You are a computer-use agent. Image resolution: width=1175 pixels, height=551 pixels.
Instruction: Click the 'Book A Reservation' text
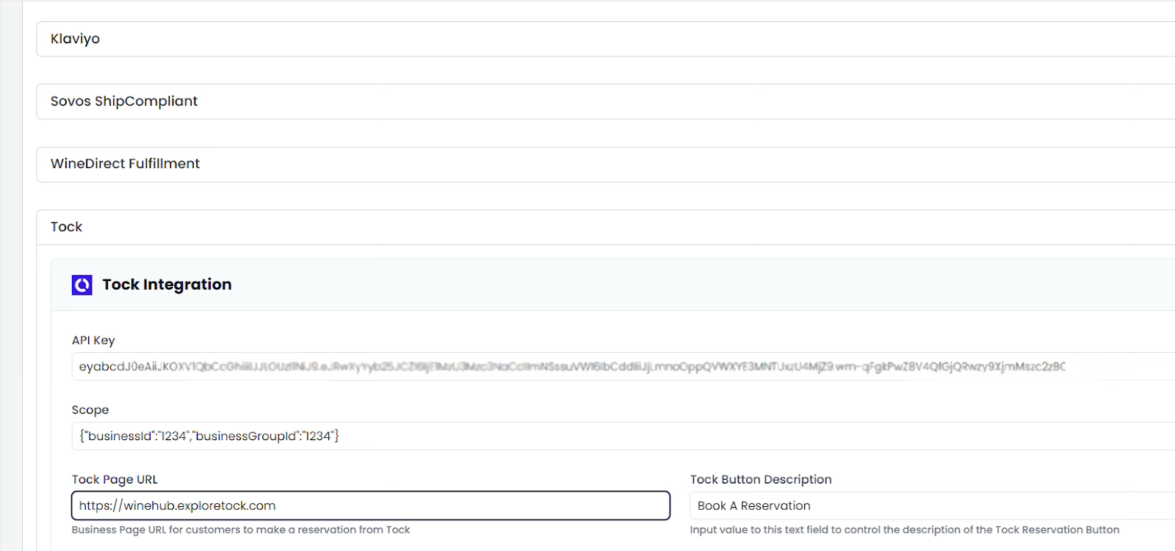tap(754, 506)
